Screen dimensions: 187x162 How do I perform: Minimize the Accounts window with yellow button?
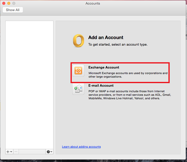point(9,3)
